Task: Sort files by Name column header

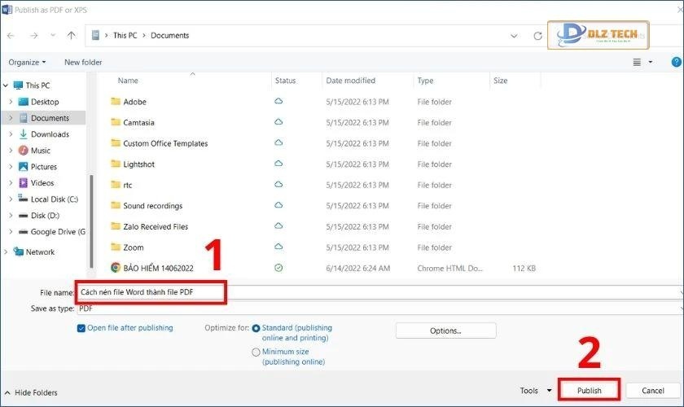Action: 128,81
